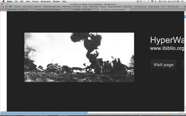Switch to Editing timeline The Phillippines tab

pyautogui.click(x=49, y=10)
